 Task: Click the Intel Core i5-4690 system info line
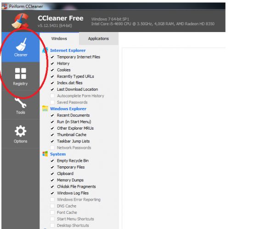click(x=153, y=24)
